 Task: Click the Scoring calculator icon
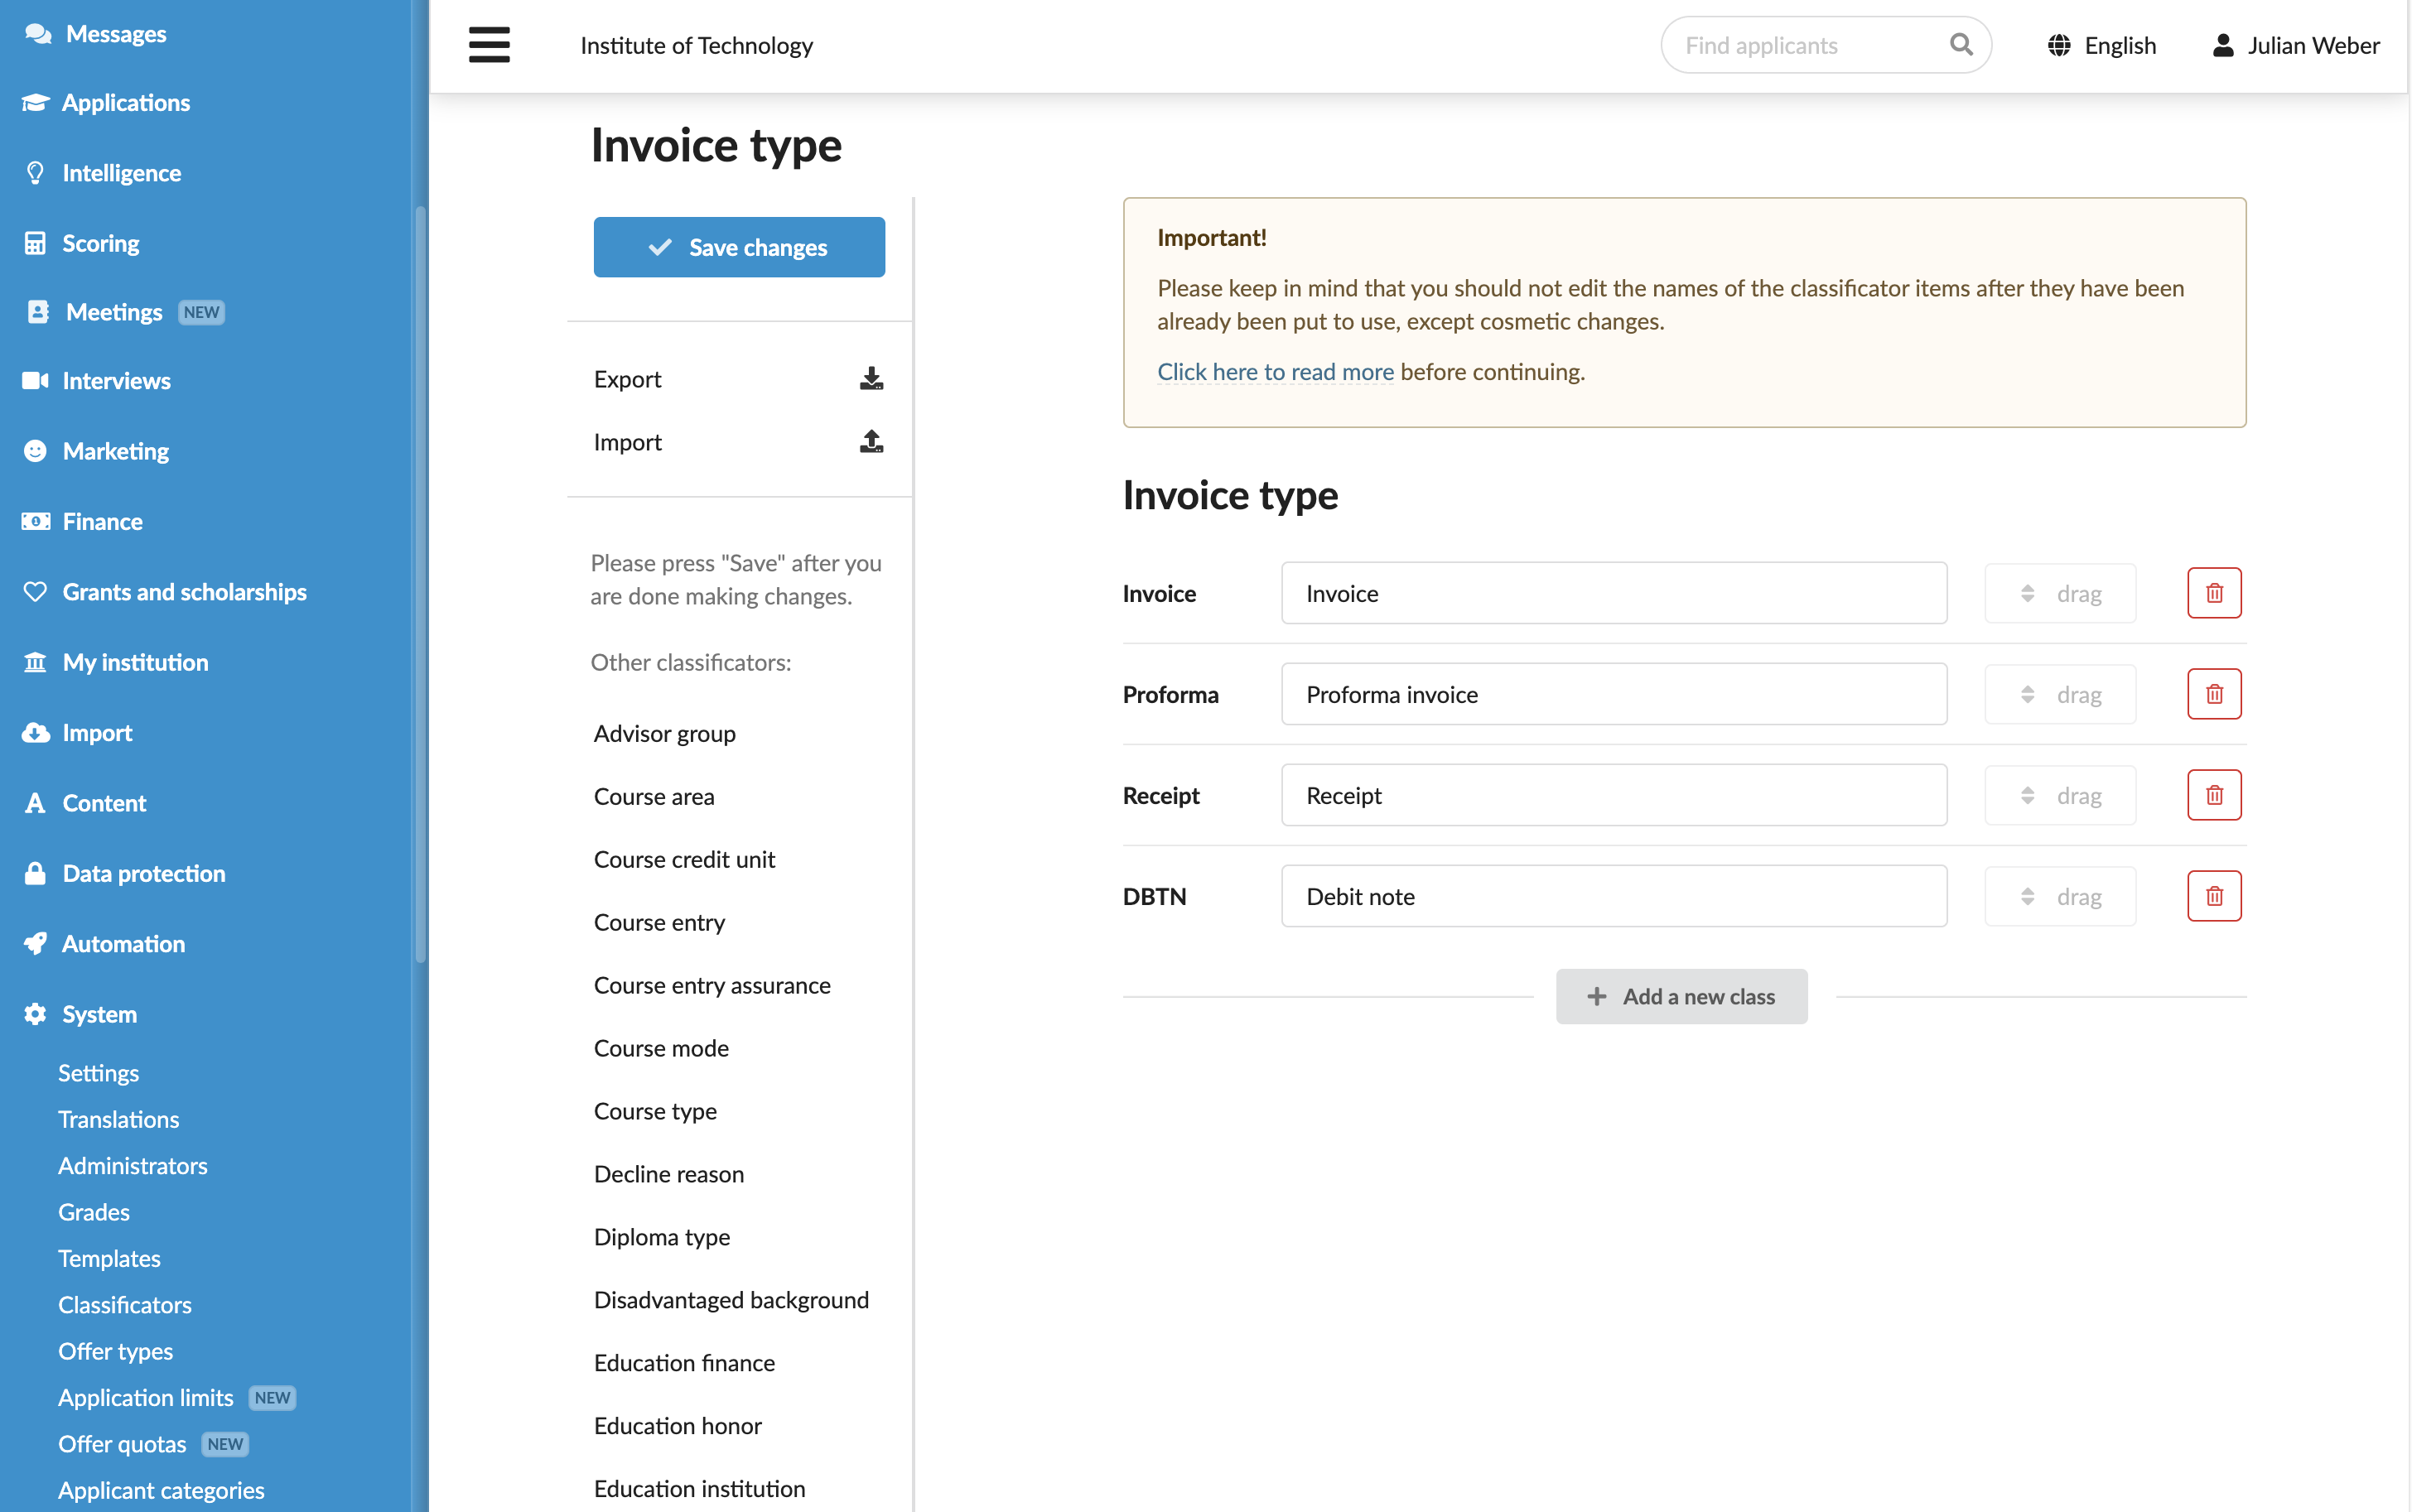[35, 243]
